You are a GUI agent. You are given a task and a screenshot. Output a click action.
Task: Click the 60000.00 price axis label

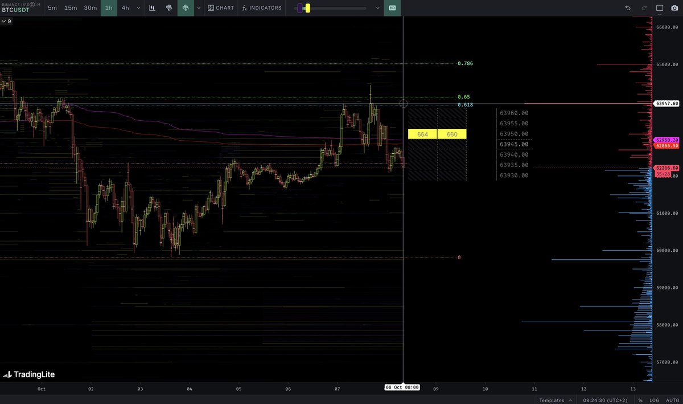coord(667,251)
